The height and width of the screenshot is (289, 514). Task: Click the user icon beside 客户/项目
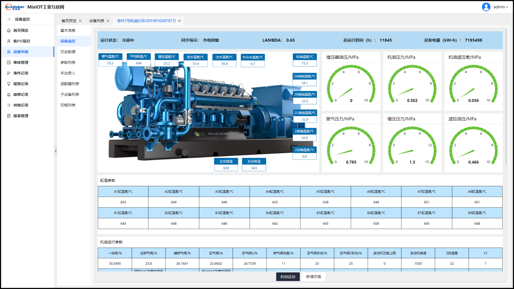(x=9, y=41)
